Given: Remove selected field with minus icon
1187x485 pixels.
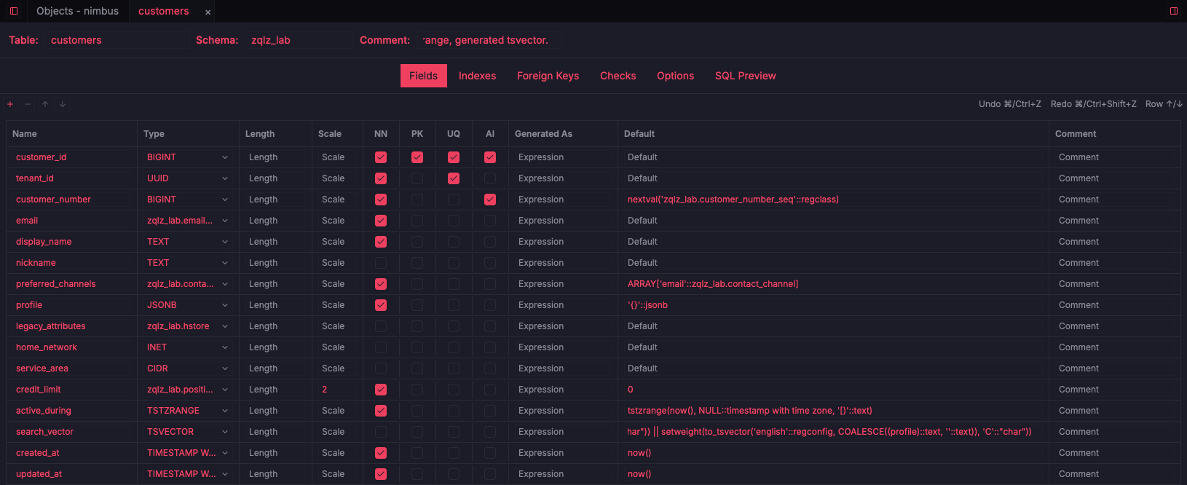Looking at the screenshot, I should tap(28, 104).
